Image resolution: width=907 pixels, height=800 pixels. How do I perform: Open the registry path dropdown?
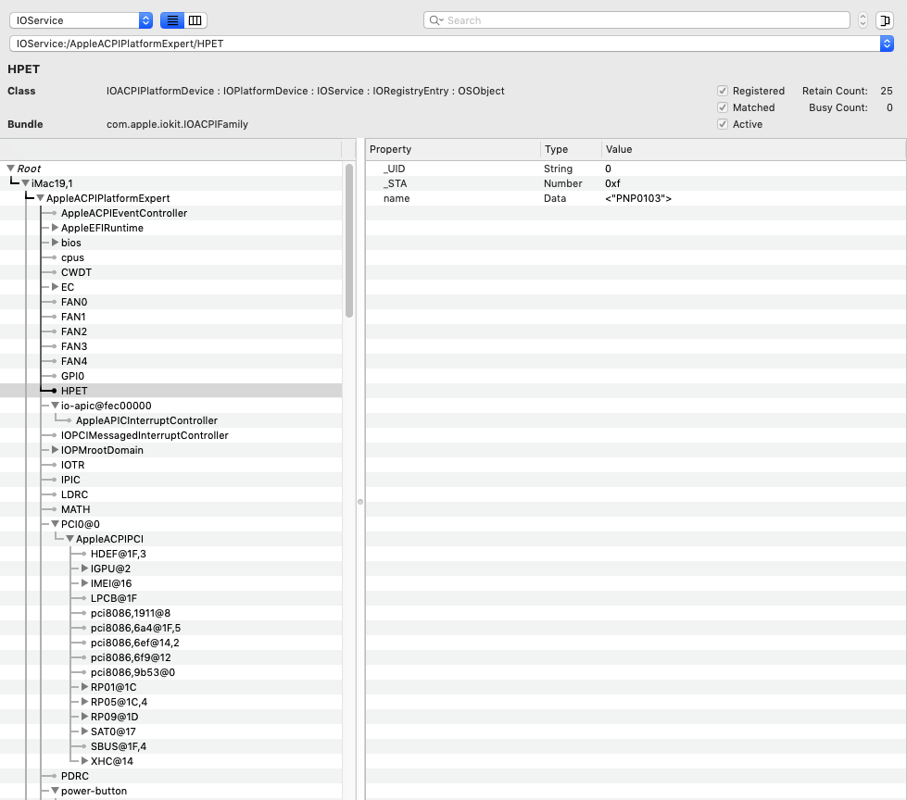pyautogui.click(x=886, y=44)
